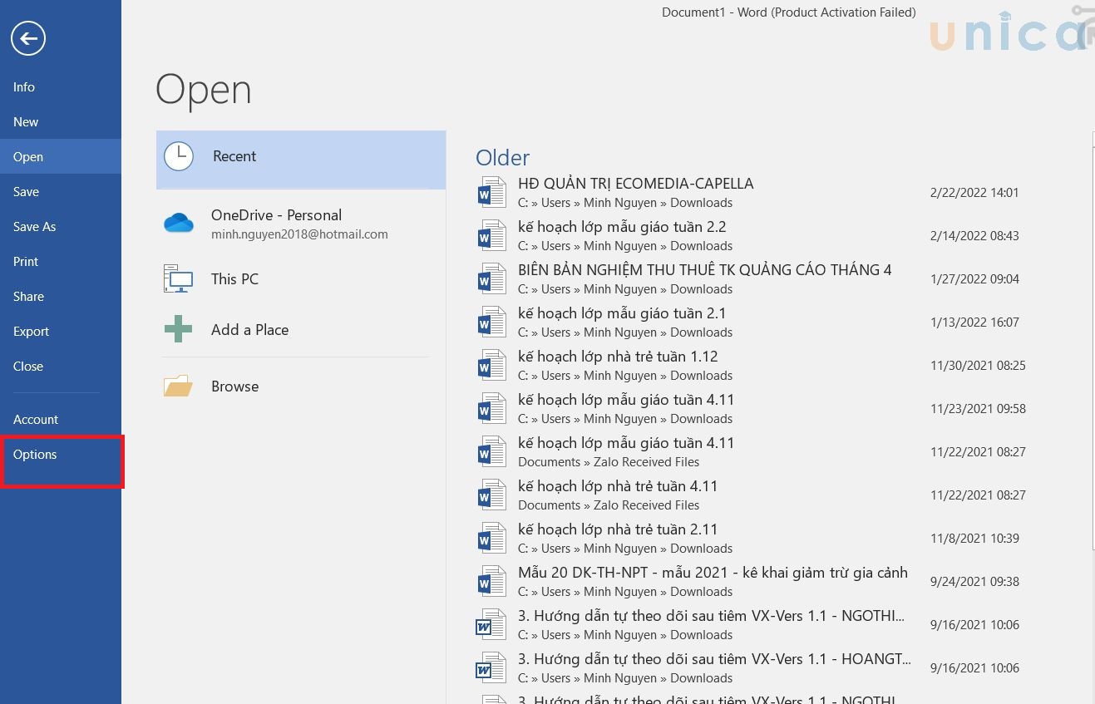Select New in the backstage sidebar
This screenshot has width=1095, height=704.
(x=26, y=122)
